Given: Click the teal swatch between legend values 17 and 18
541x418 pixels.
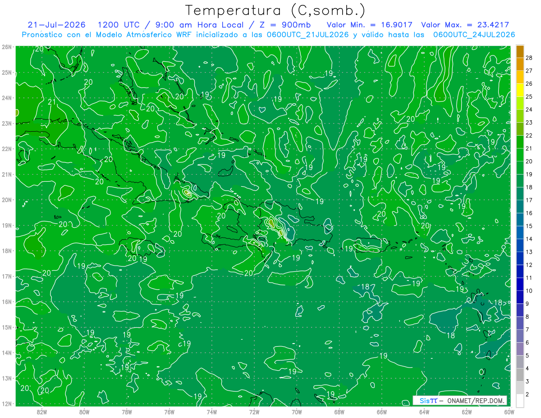Looking at the screenshot, I should coord(520,194).
